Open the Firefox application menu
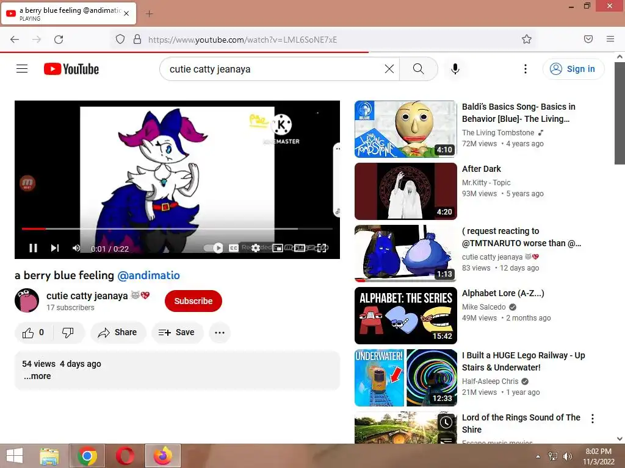 [610, 39]
